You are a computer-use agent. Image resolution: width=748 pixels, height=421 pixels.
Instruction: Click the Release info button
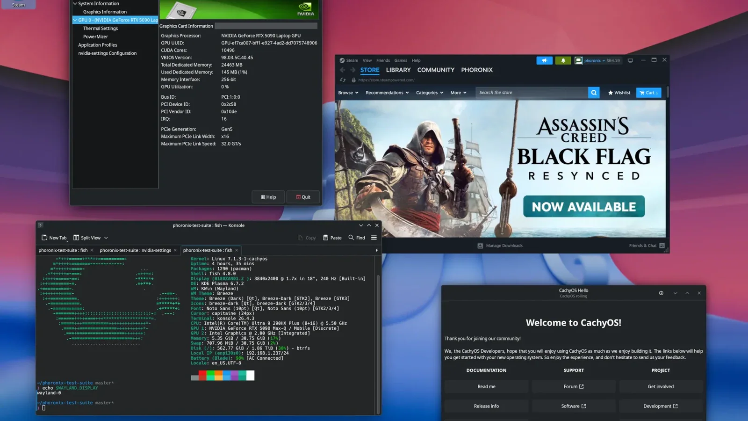point(486,406)
